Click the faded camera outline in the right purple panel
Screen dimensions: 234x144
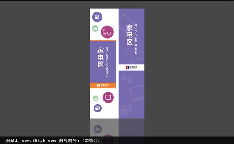click(x=126, y=110)
